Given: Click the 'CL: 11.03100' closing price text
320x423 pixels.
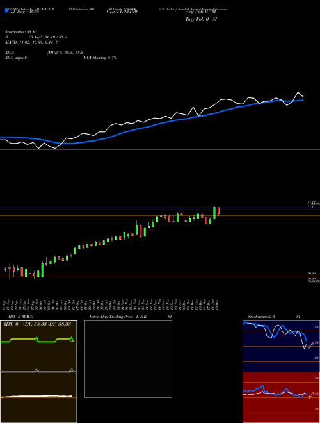Looking at the screenshot, I should coord(122,12).
